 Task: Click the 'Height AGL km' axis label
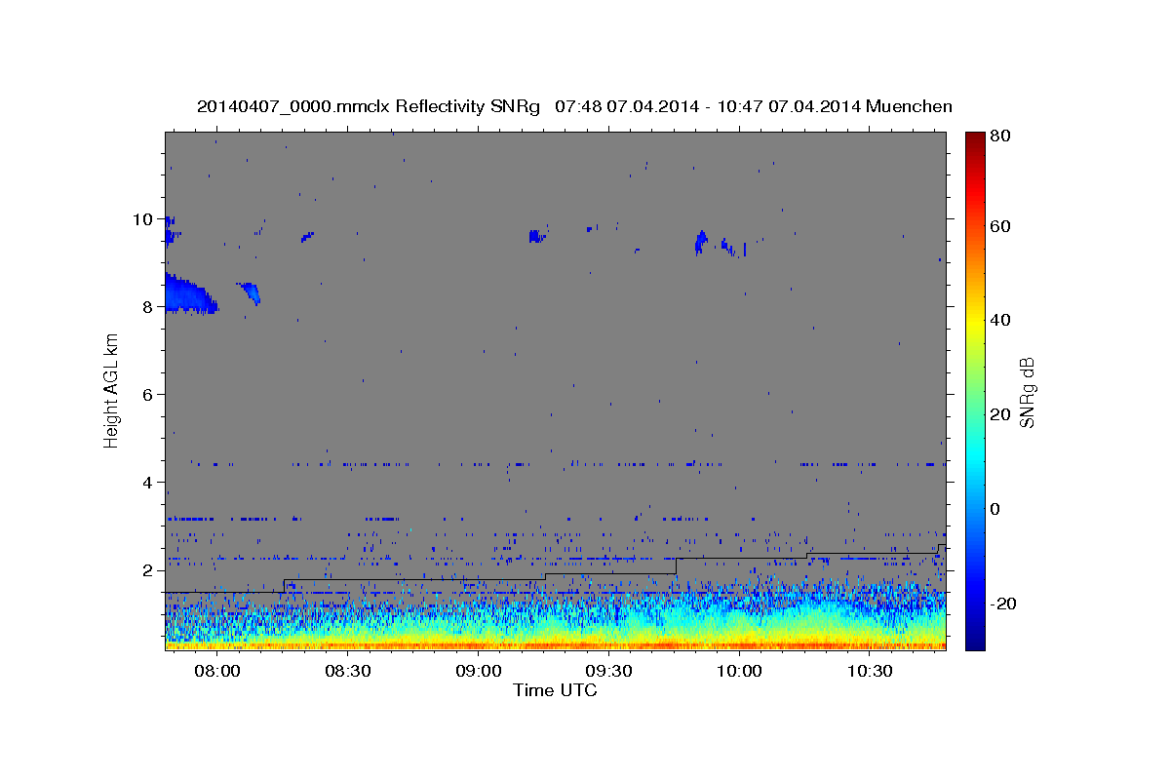tap(111, 390)
